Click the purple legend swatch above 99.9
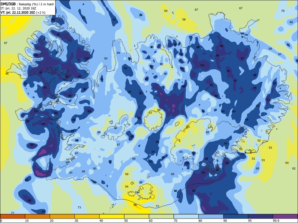 coord(285,216)
